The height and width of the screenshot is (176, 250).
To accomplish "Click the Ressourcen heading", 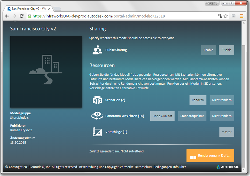I will [102, 65].
